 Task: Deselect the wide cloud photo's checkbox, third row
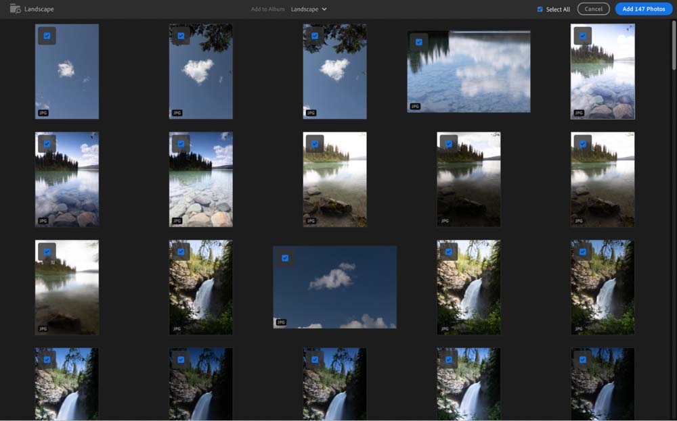pos(285,257)
